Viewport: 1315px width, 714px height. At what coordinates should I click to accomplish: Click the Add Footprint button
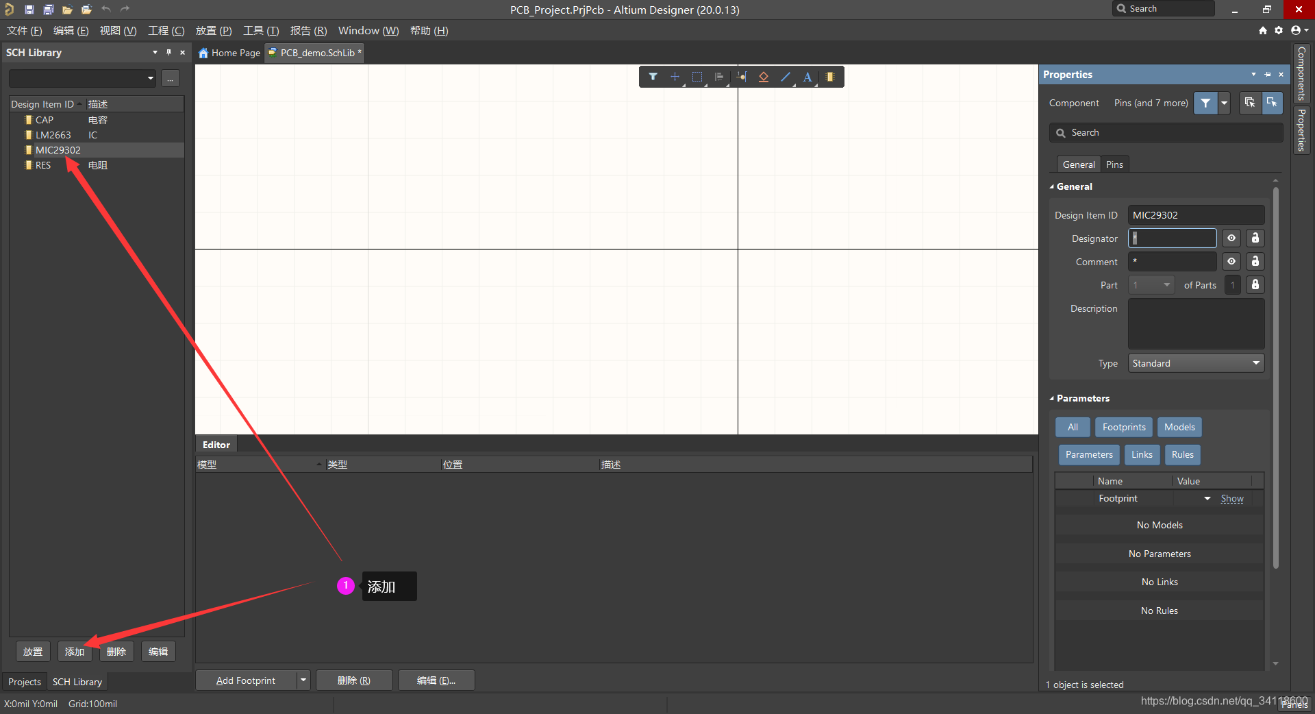246,680
